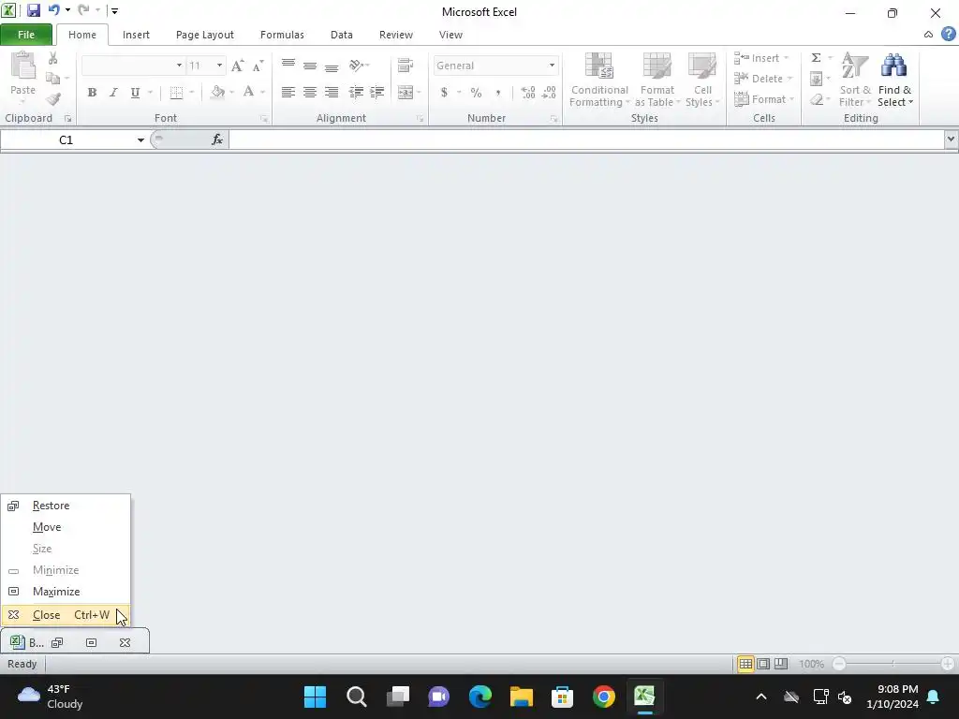Click Merge & Center icon
The image size is (959, 719).
(x=405, y=93)
